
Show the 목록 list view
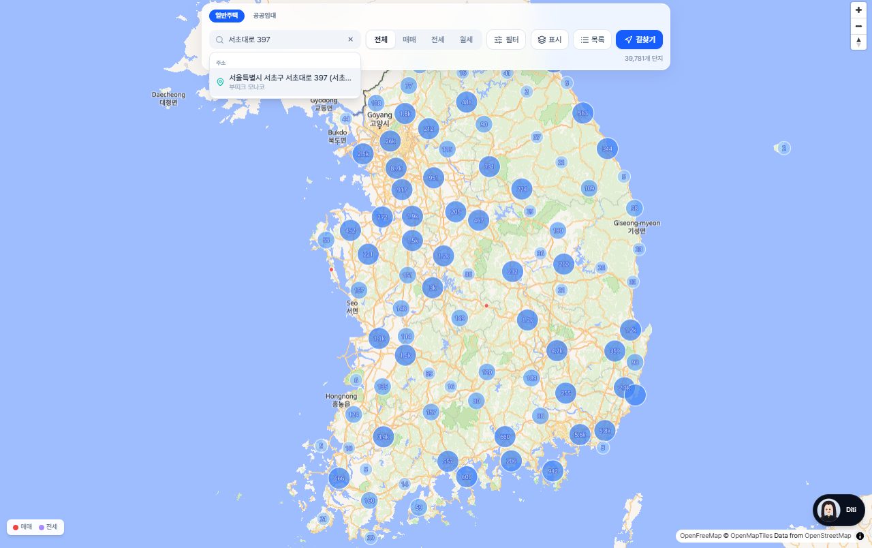click(593, 40)
